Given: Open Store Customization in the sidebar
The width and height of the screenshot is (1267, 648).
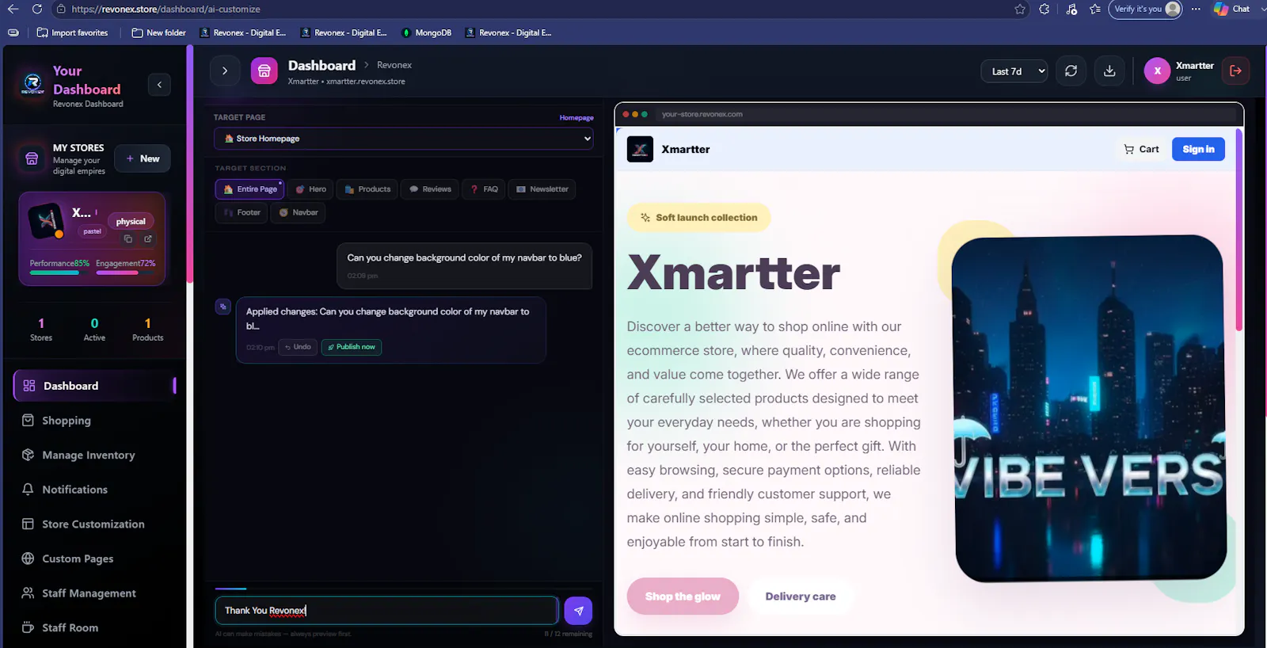Looking at the screenshot, I should [x=95, y=524].
